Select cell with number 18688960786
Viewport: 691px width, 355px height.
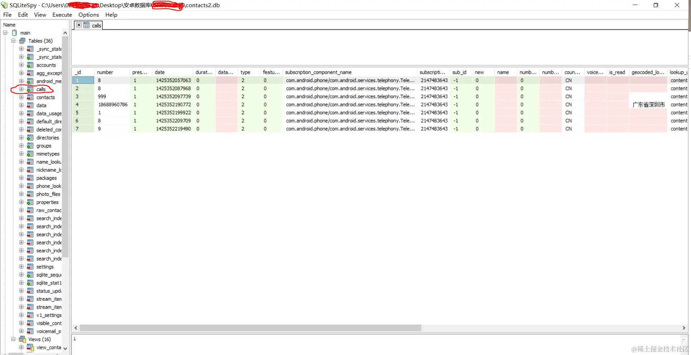(x=112, y=104)
